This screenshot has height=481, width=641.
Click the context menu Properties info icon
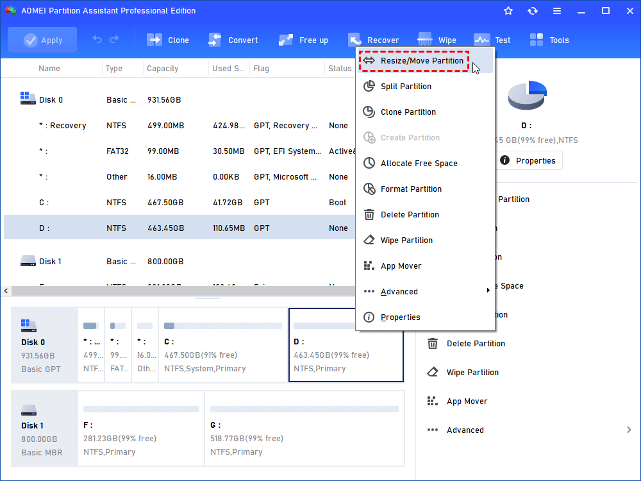(369, 317)
